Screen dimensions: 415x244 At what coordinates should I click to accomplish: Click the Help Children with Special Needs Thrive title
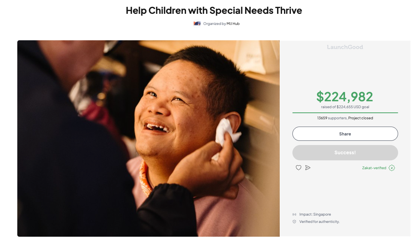point(214,11)
